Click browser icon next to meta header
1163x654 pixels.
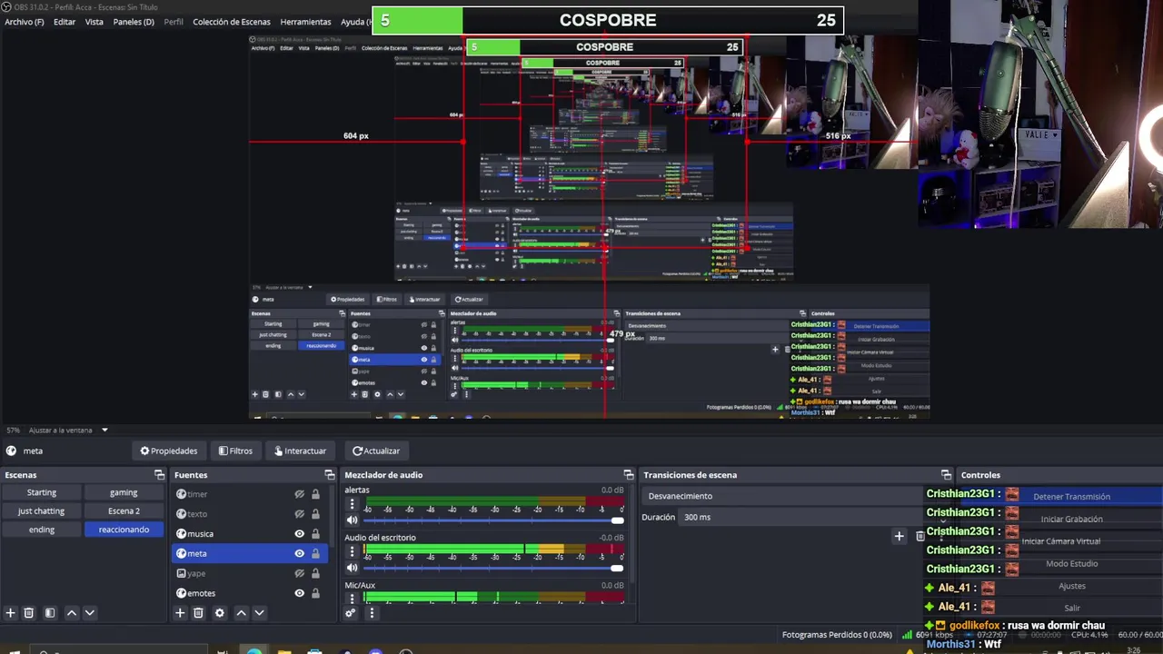click(11, 451)
